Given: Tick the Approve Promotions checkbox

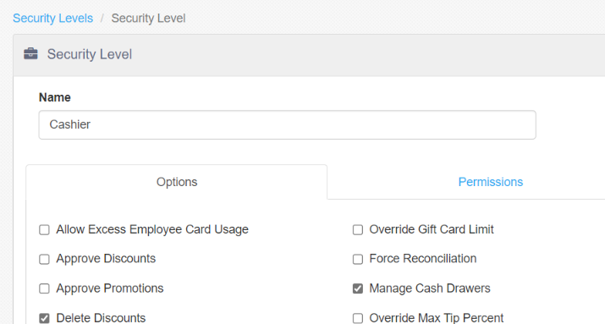Looking at the screenshot, I should pyautogui.click(x=44, y=288).
